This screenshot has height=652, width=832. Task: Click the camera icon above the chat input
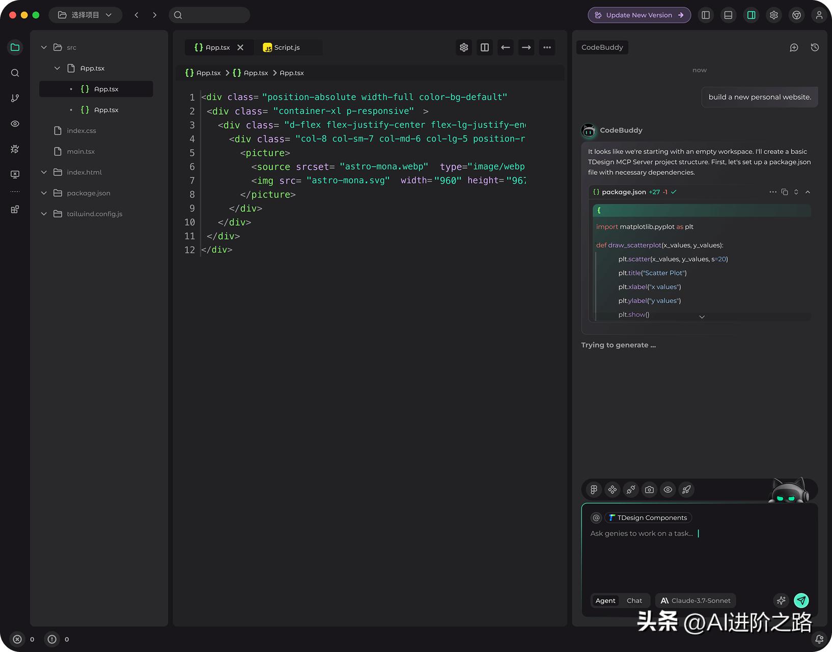click(649, 490)
